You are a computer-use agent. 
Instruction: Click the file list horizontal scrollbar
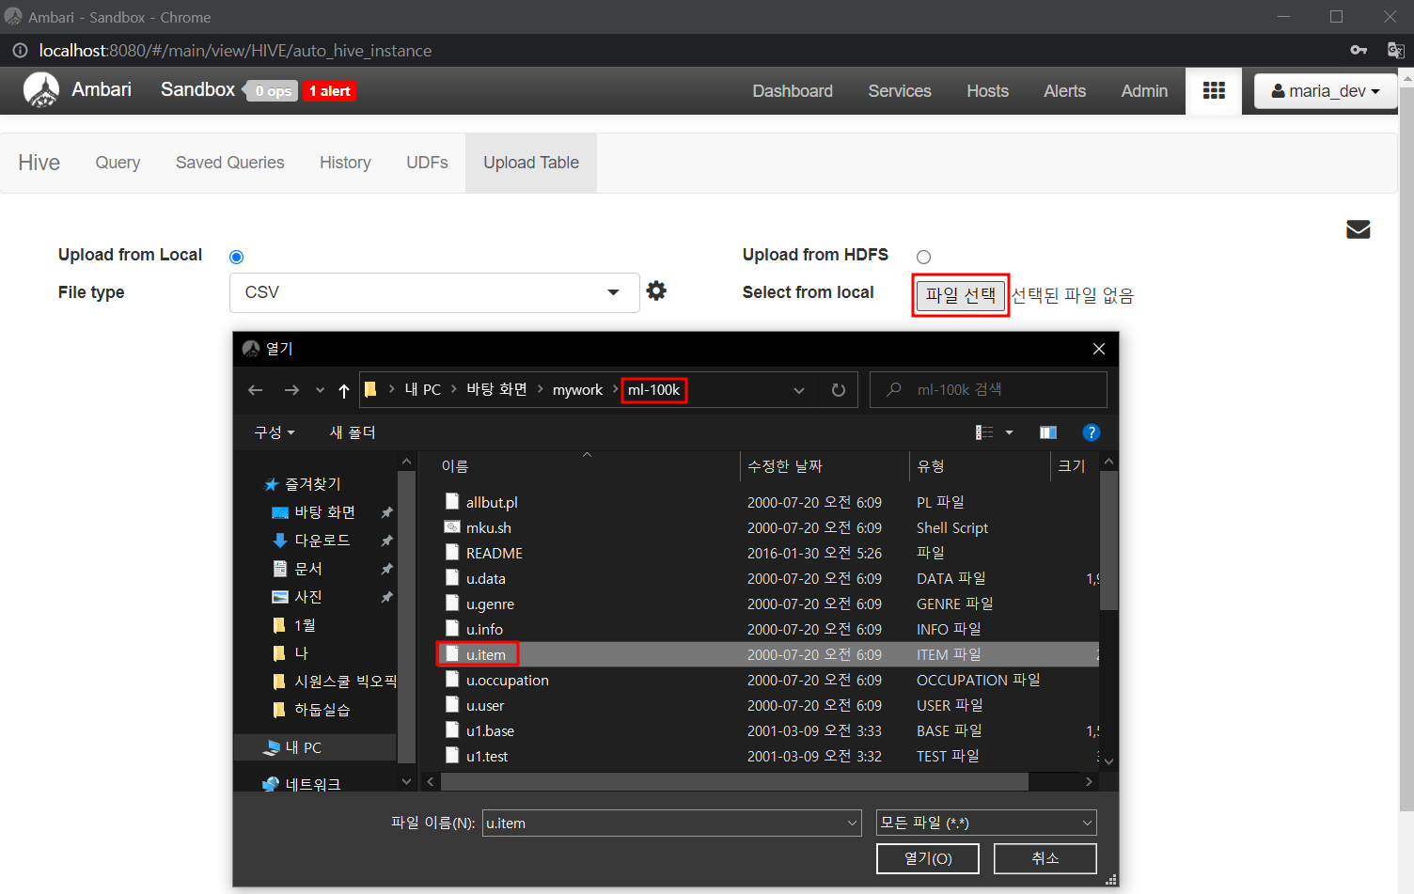tap(734, 782)
